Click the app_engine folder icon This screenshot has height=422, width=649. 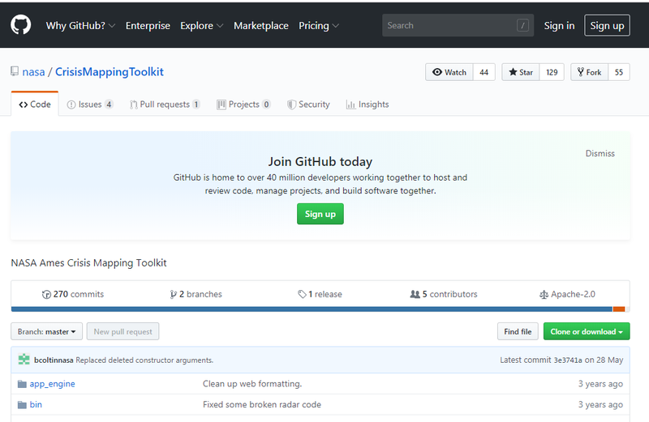[22, 384]
